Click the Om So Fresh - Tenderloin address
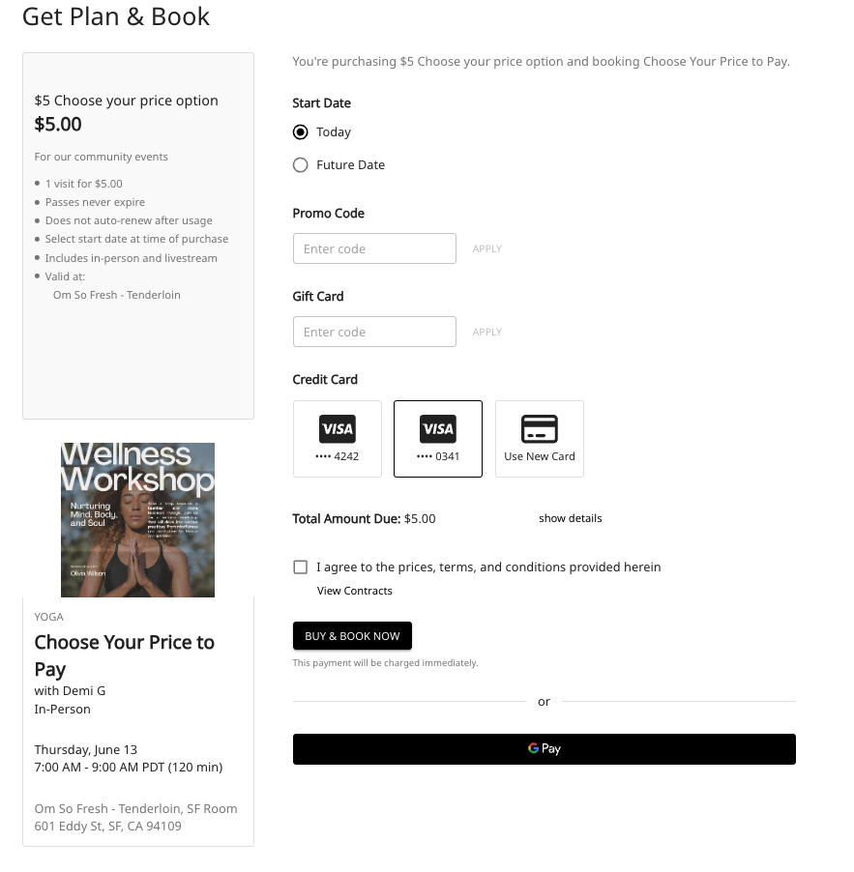 [135, 818]
